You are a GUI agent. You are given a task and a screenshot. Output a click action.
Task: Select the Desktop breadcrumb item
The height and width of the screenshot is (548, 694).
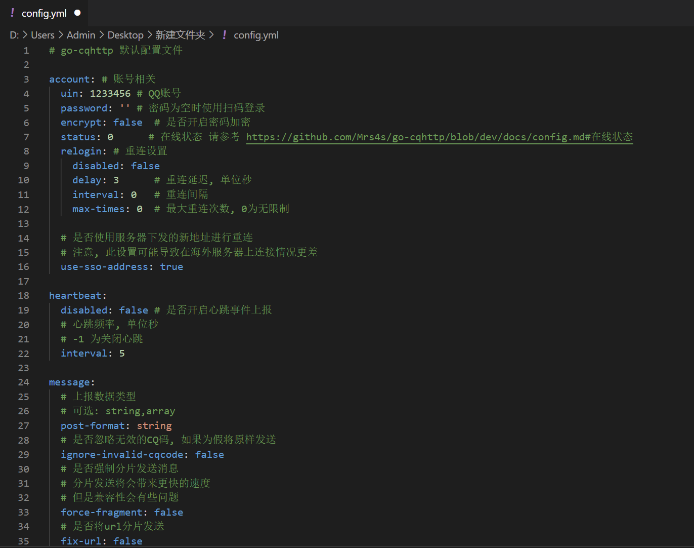[125, 35]
